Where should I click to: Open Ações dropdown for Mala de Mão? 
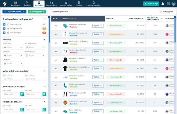pyautogui.click(x=98, y=43)
